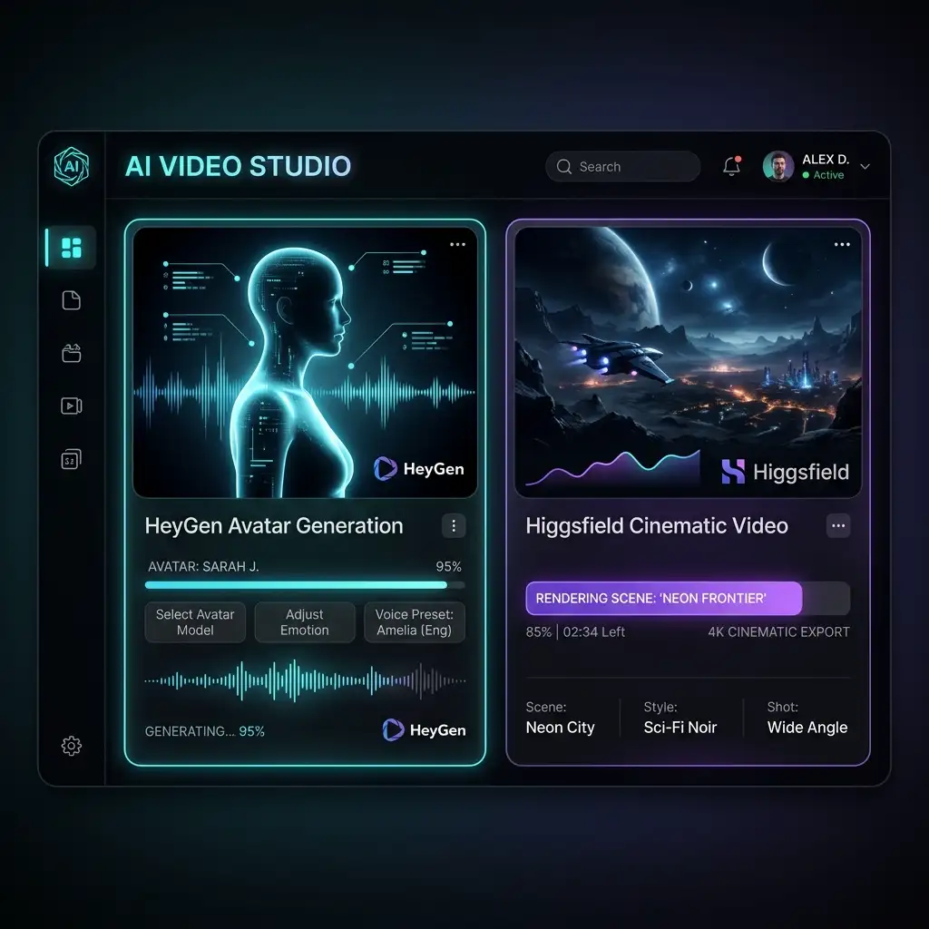Click the Higgsfield spaceship scene thumbnail
929x929 pixels.
click(688, 363)
